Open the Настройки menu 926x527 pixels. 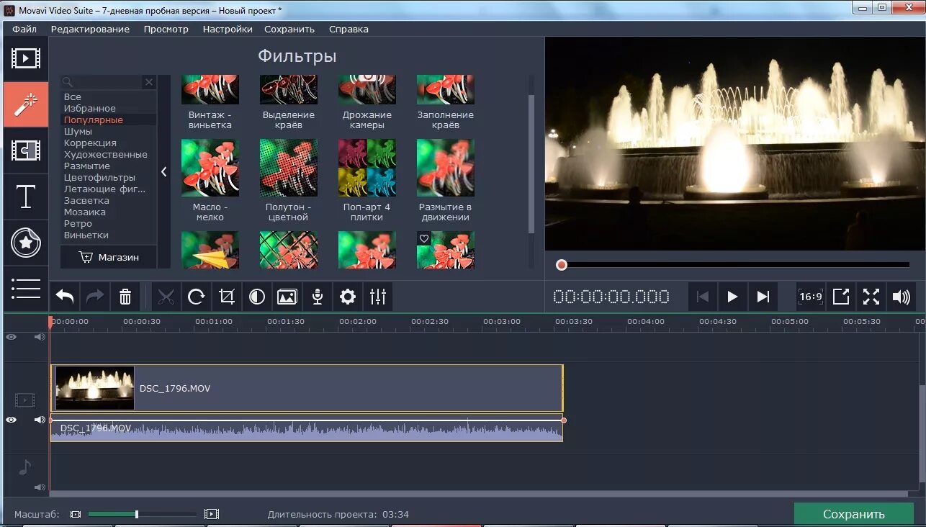pos(228,30)
